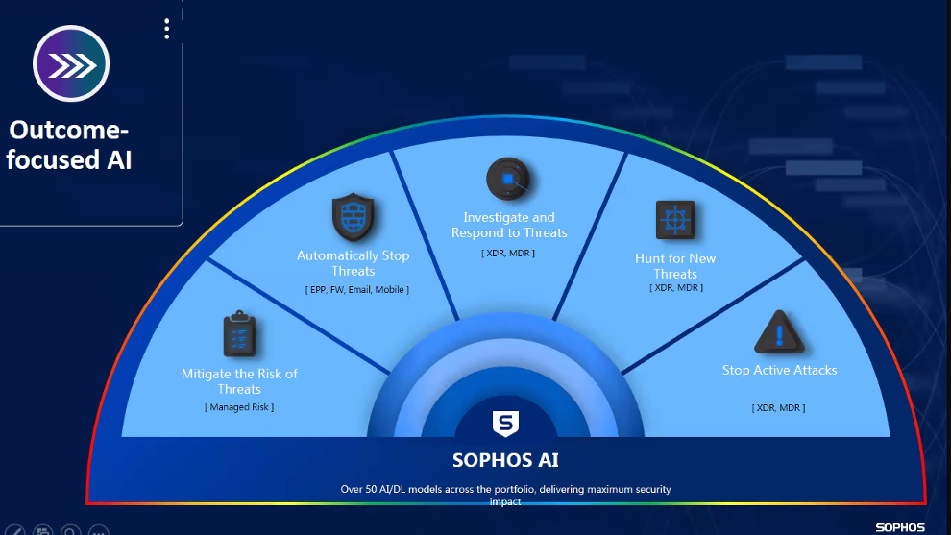The height and width of the screenshot is (535, 951).
Task: Click the clipboard checklist icon
Action: click(239, 334)
